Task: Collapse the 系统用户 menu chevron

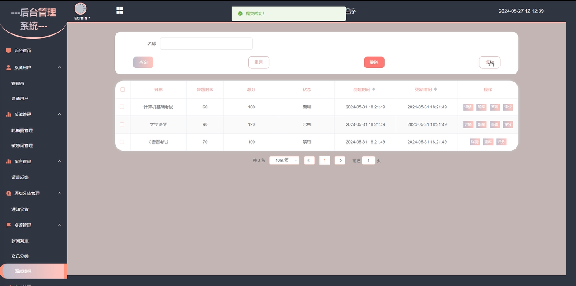Action: 60,67
